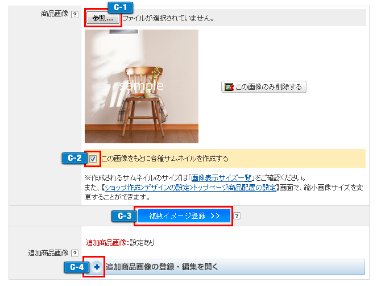This screenshot has width=377, height=286.
Task: Click the 商品画像 field label
Action: (55, 14)
